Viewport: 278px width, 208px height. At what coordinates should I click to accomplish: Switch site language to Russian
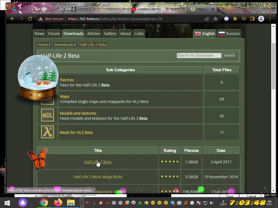pyautogui.click(x=229, y=34)
